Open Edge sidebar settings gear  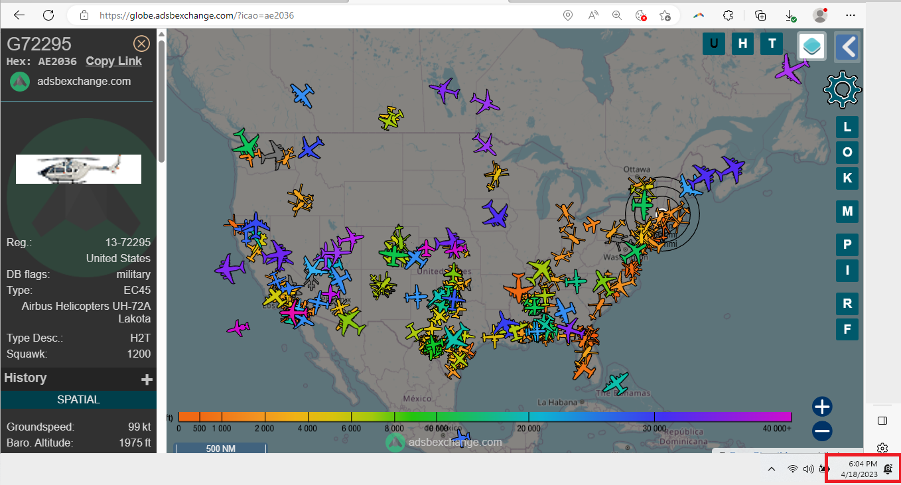click(882, 449)
